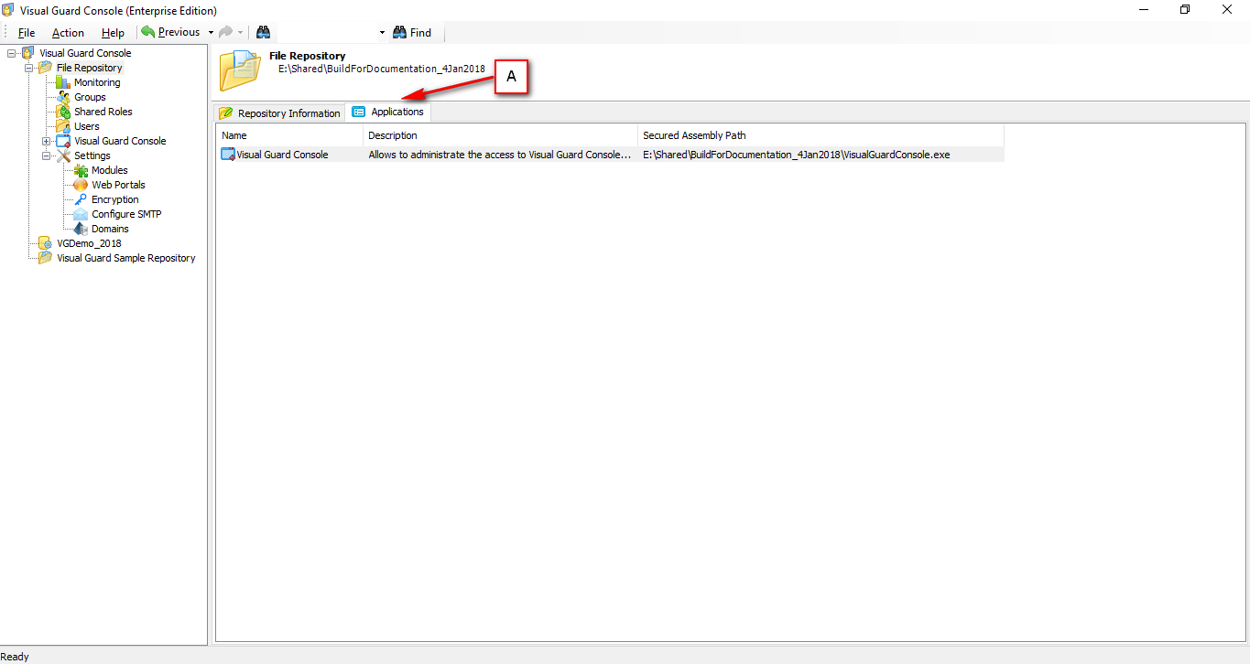
Task: Click the Groups people icon in the tree
Action: pos(63,97)
